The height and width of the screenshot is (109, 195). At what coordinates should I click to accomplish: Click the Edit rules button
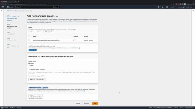click(x=31, y=32)
